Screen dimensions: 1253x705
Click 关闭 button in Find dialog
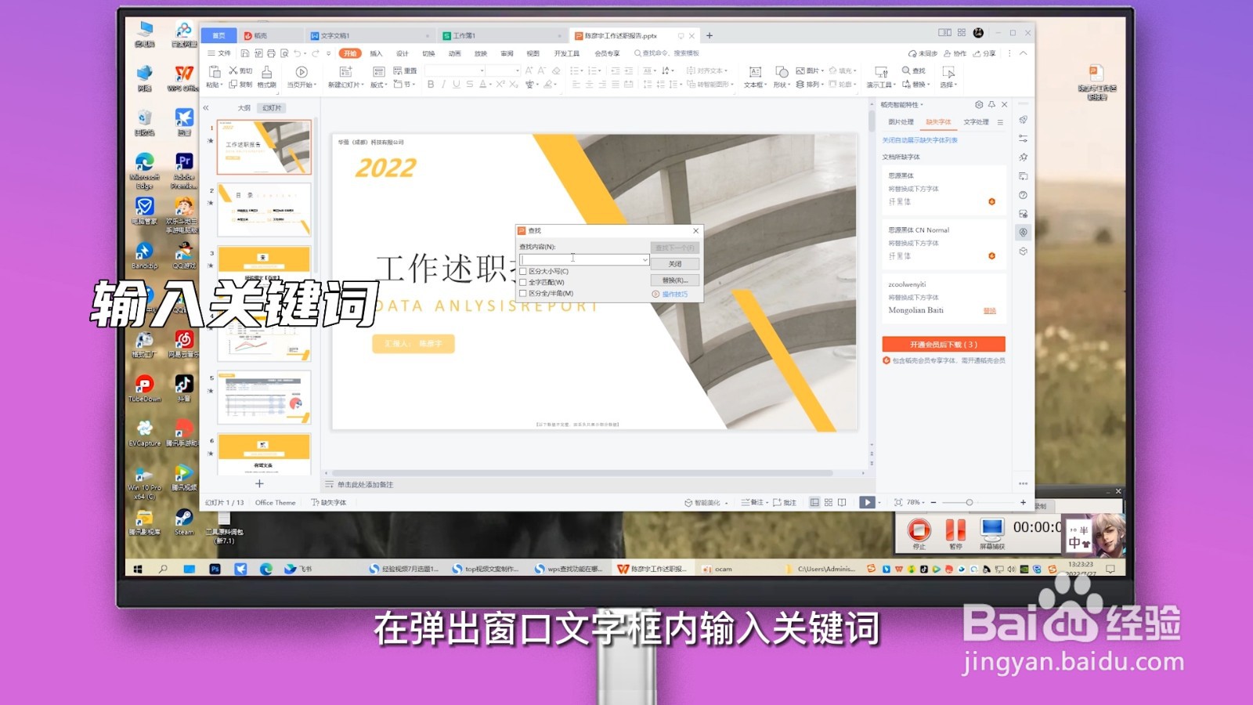coord(675,264)
